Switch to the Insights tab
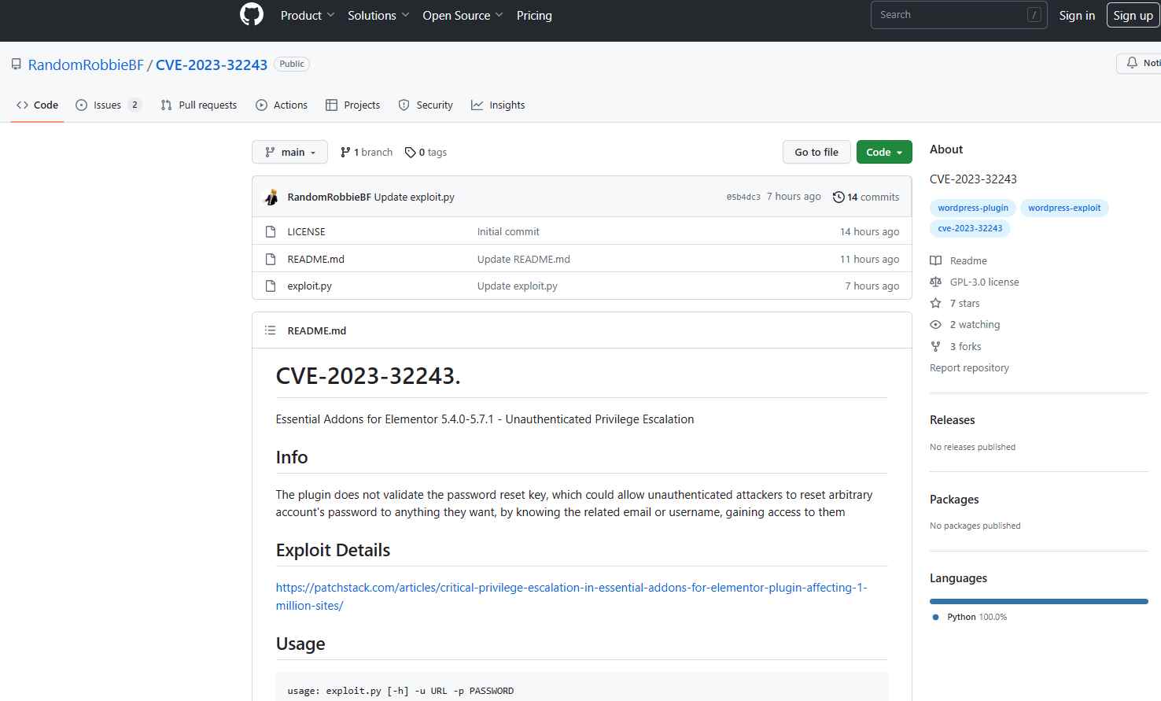The width and height of the screenshot is (1161, 701). [x=498, y=105]
